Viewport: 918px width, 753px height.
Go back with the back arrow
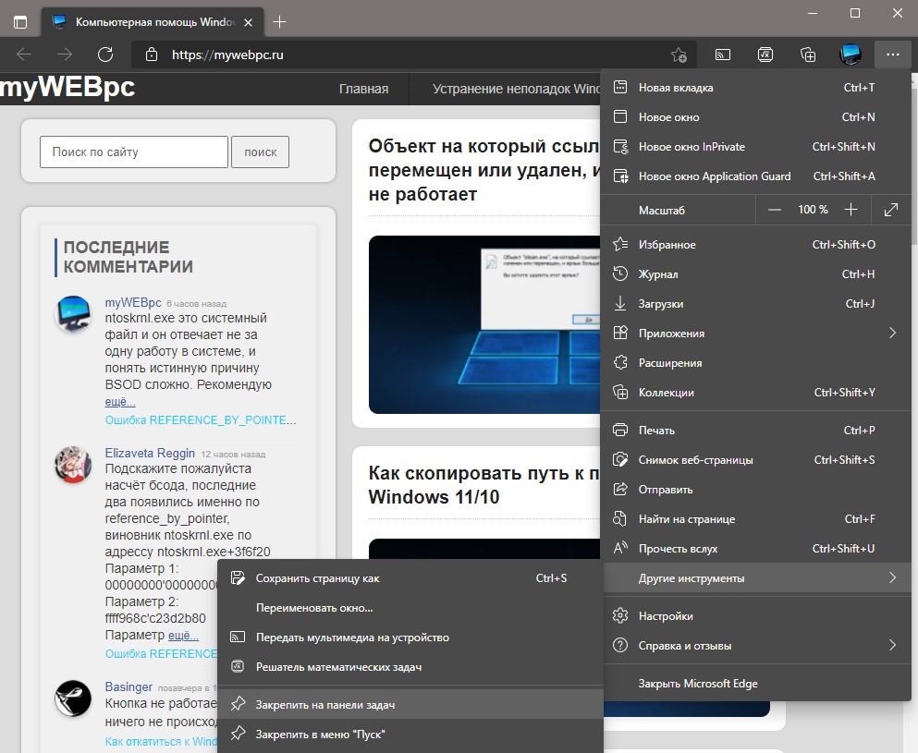pyautogui.click(x=24, y=55)
